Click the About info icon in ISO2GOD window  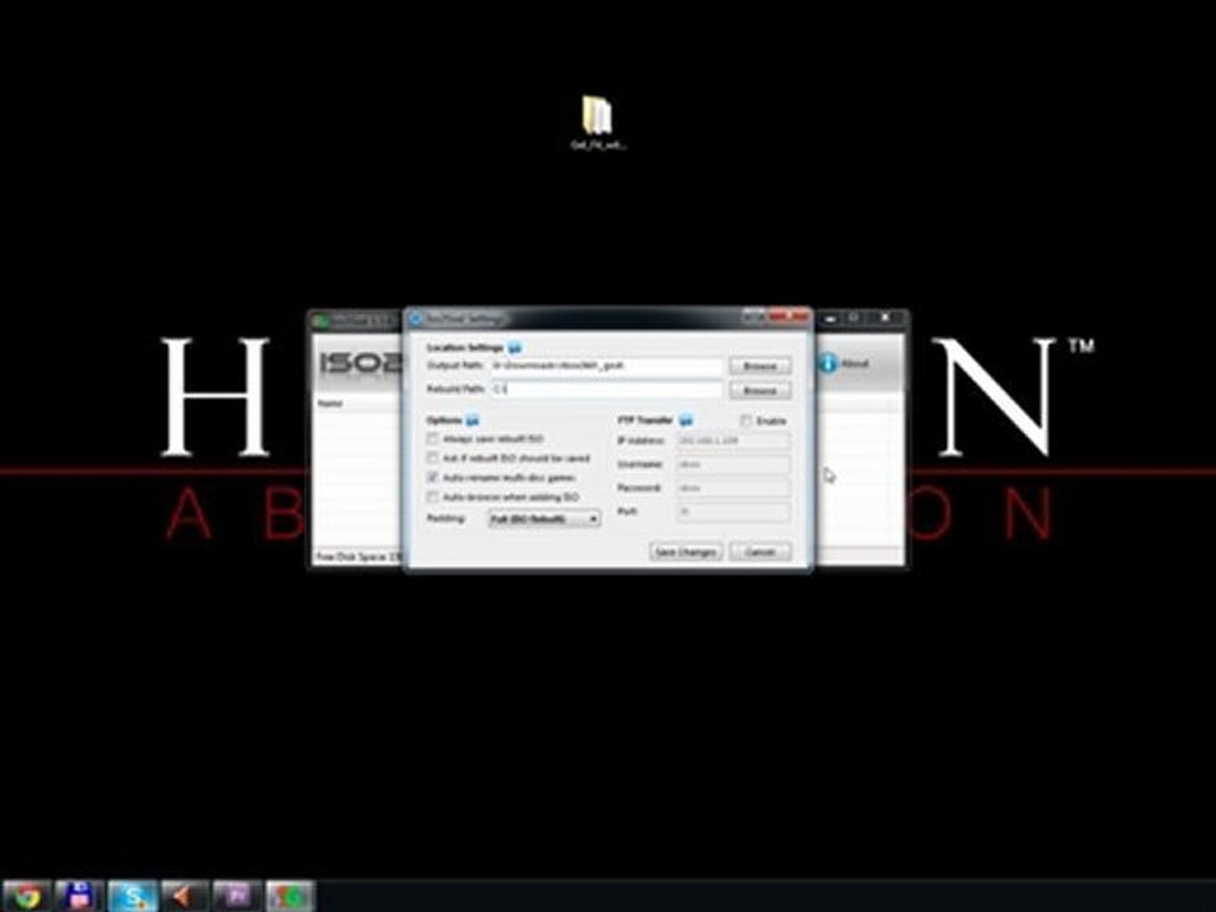(x=828, y=363)
